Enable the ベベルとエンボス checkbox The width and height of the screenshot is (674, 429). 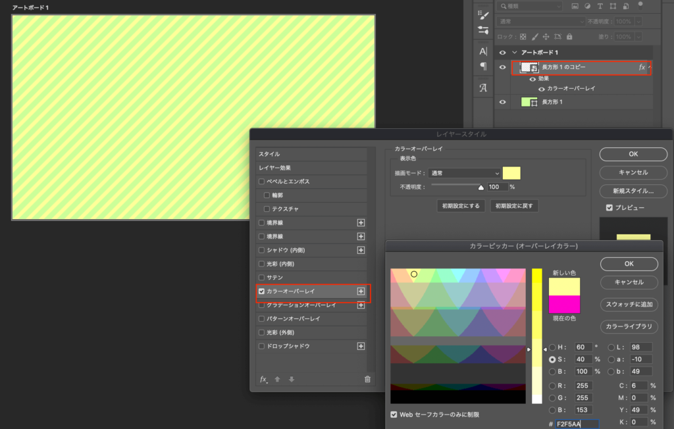(262, 181)
